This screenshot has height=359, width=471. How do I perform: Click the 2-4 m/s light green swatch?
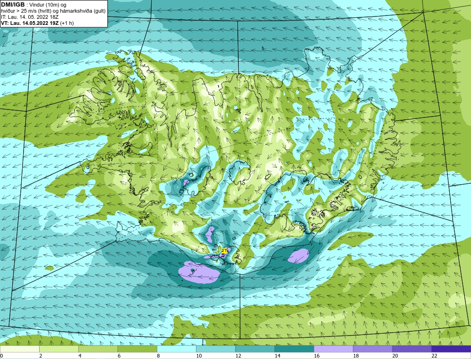tap(59, 349)
